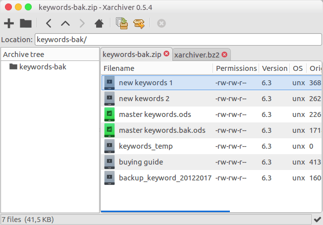Click the New archive plus icon
This screenshot has height=225, width=323.
click(x=9, y=23)
